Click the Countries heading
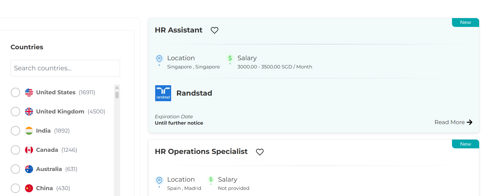 [x=27, y=47]
